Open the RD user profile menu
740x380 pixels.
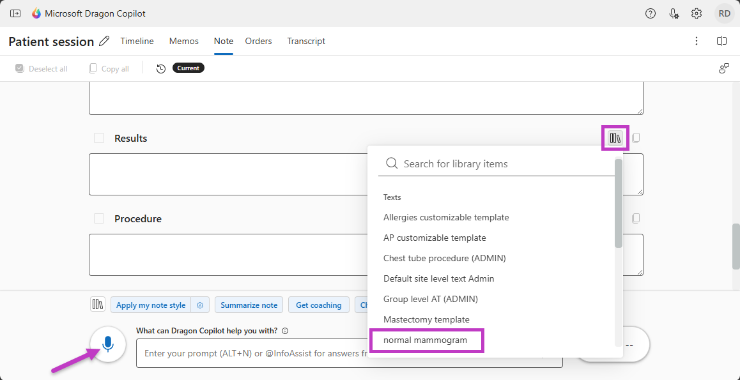tap(724, 13)
